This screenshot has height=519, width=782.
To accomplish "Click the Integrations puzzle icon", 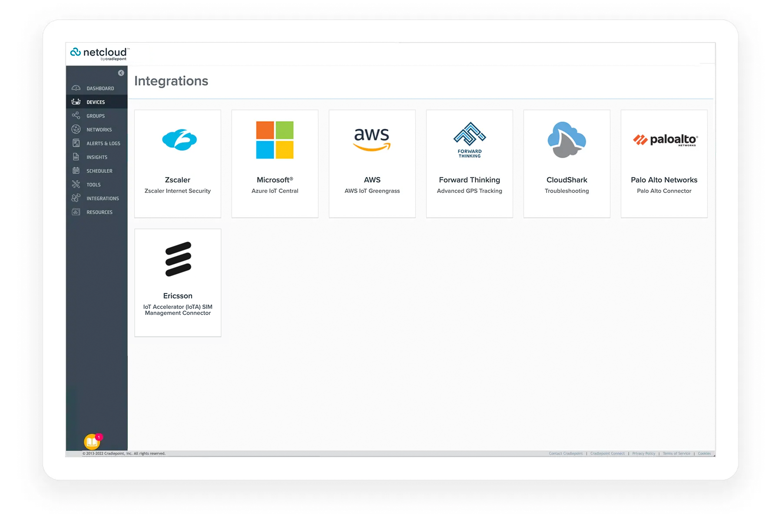I will [76, 198].
